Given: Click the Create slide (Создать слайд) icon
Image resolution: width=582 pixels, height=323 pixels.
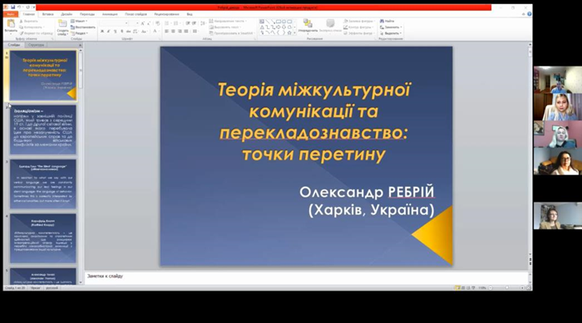Looking at the screenshot, I should [x=62, y=24].
